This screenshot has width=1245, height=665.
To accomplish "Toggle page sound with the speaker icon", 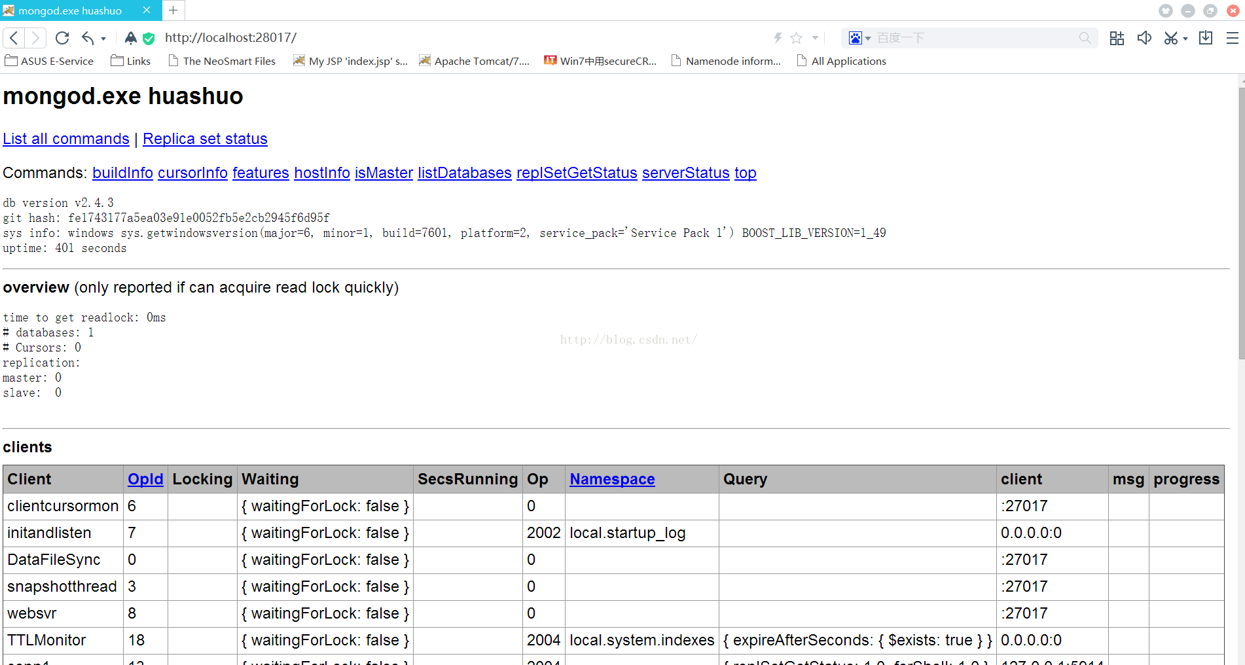I will point(1144,38).
